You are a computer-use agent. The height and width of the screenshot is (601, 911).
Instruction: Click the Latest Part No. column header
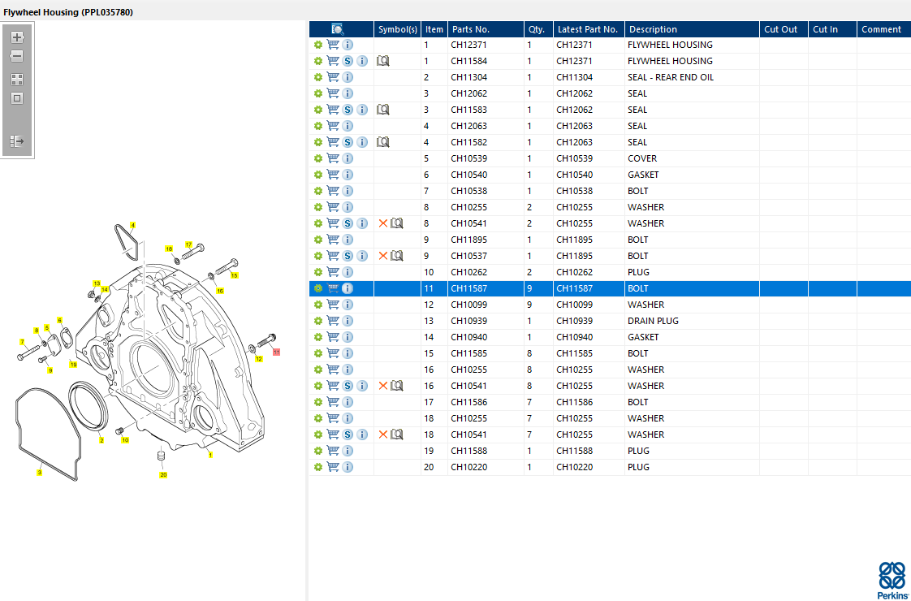click(x=587, y=29)
